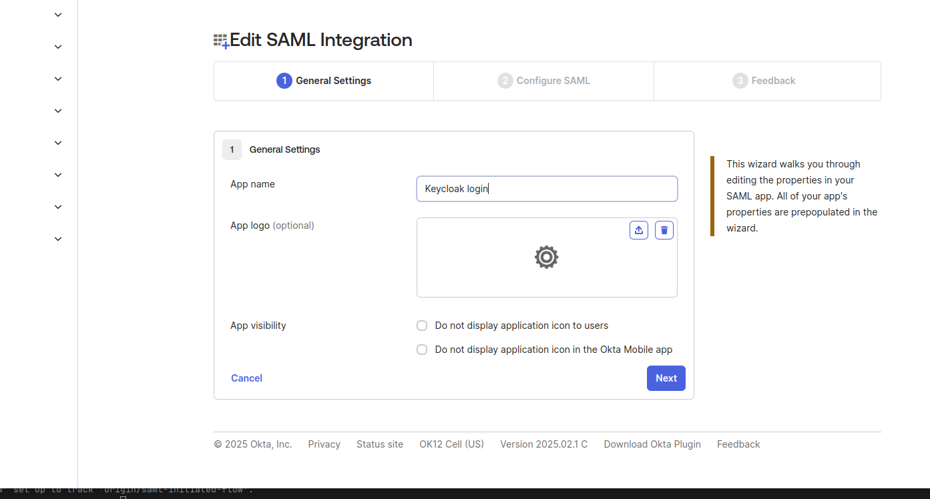
Task: Enable Do not display application icon to users
Action: coord(421,325)
